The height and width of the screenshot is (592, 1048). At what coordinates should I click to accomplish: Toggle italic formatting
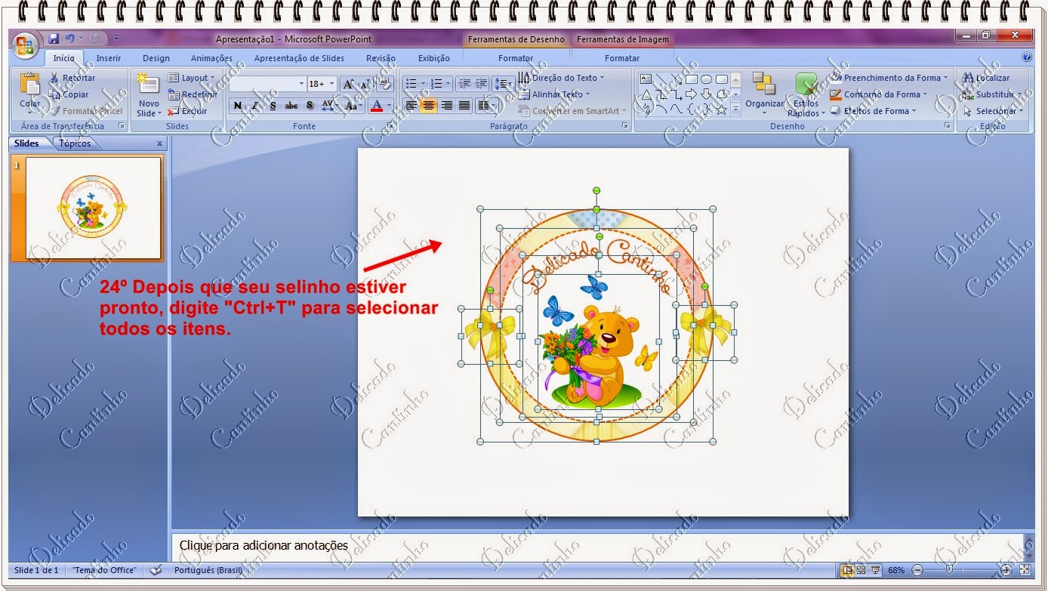point(256,106)
